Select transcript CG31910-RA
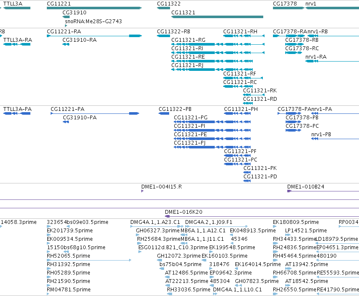The image size is (359, 296). point(79,40)
